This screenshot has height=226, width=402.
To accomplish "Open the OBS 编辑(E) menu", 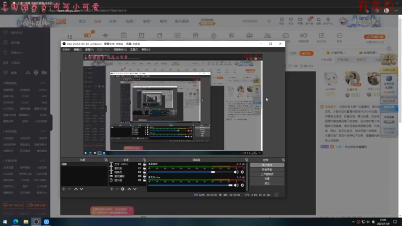I will click(x=78, y=49).
